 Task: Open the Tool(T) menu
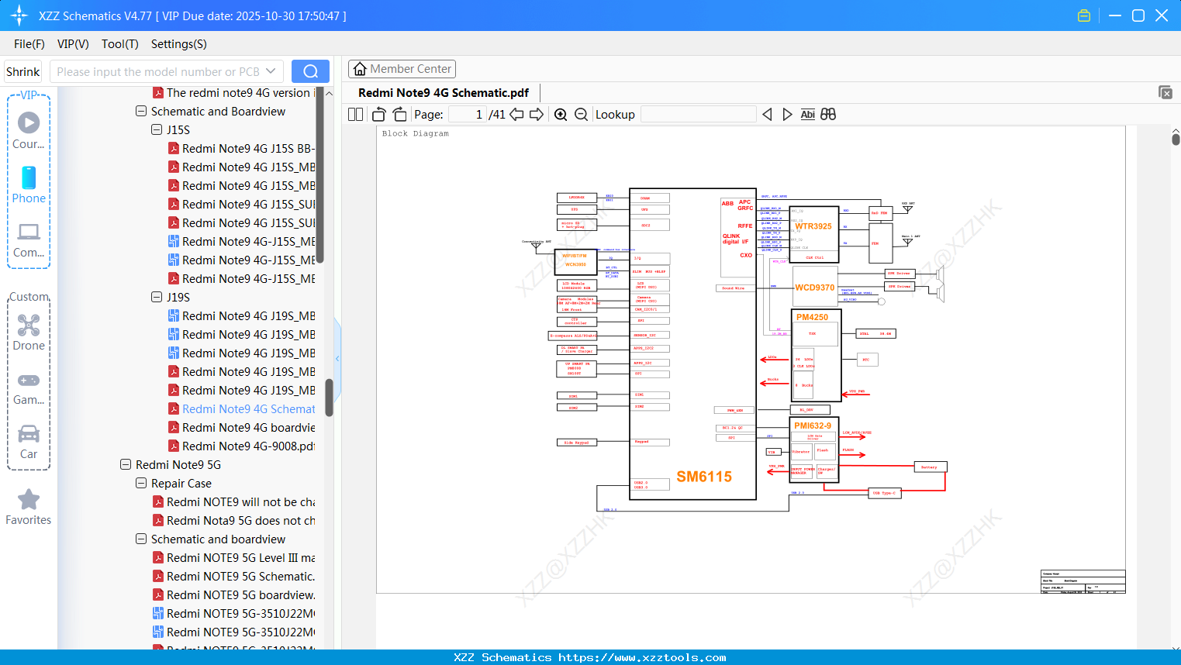tap(119, 44)
